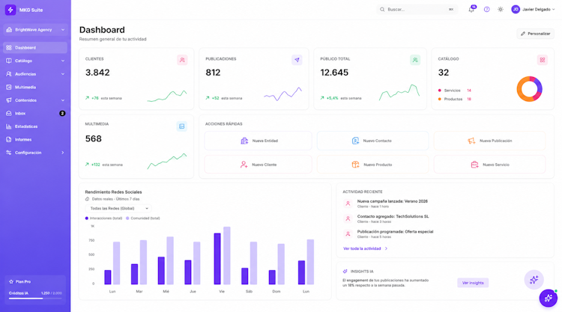Toggle the Comunidad (total) legend series
The width and height of the screenshot is (562, 312).
coord(142,218)
